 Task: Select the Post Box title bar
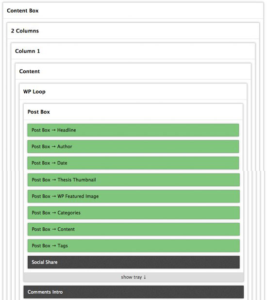point(133,112)
